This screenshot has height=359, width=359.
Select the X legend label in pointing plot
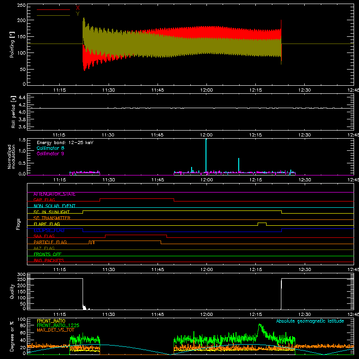(78, 8)
